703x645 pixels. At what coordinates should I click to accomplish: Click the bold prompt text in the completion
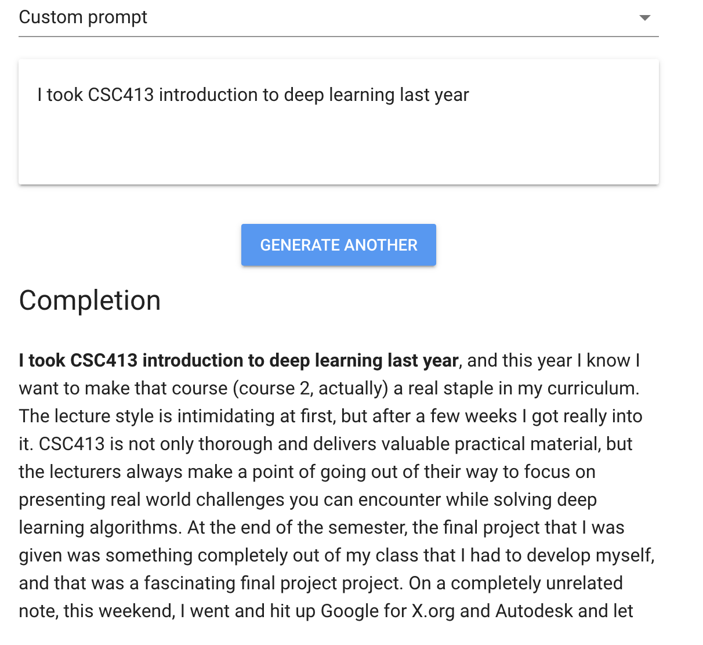[239, 360]
